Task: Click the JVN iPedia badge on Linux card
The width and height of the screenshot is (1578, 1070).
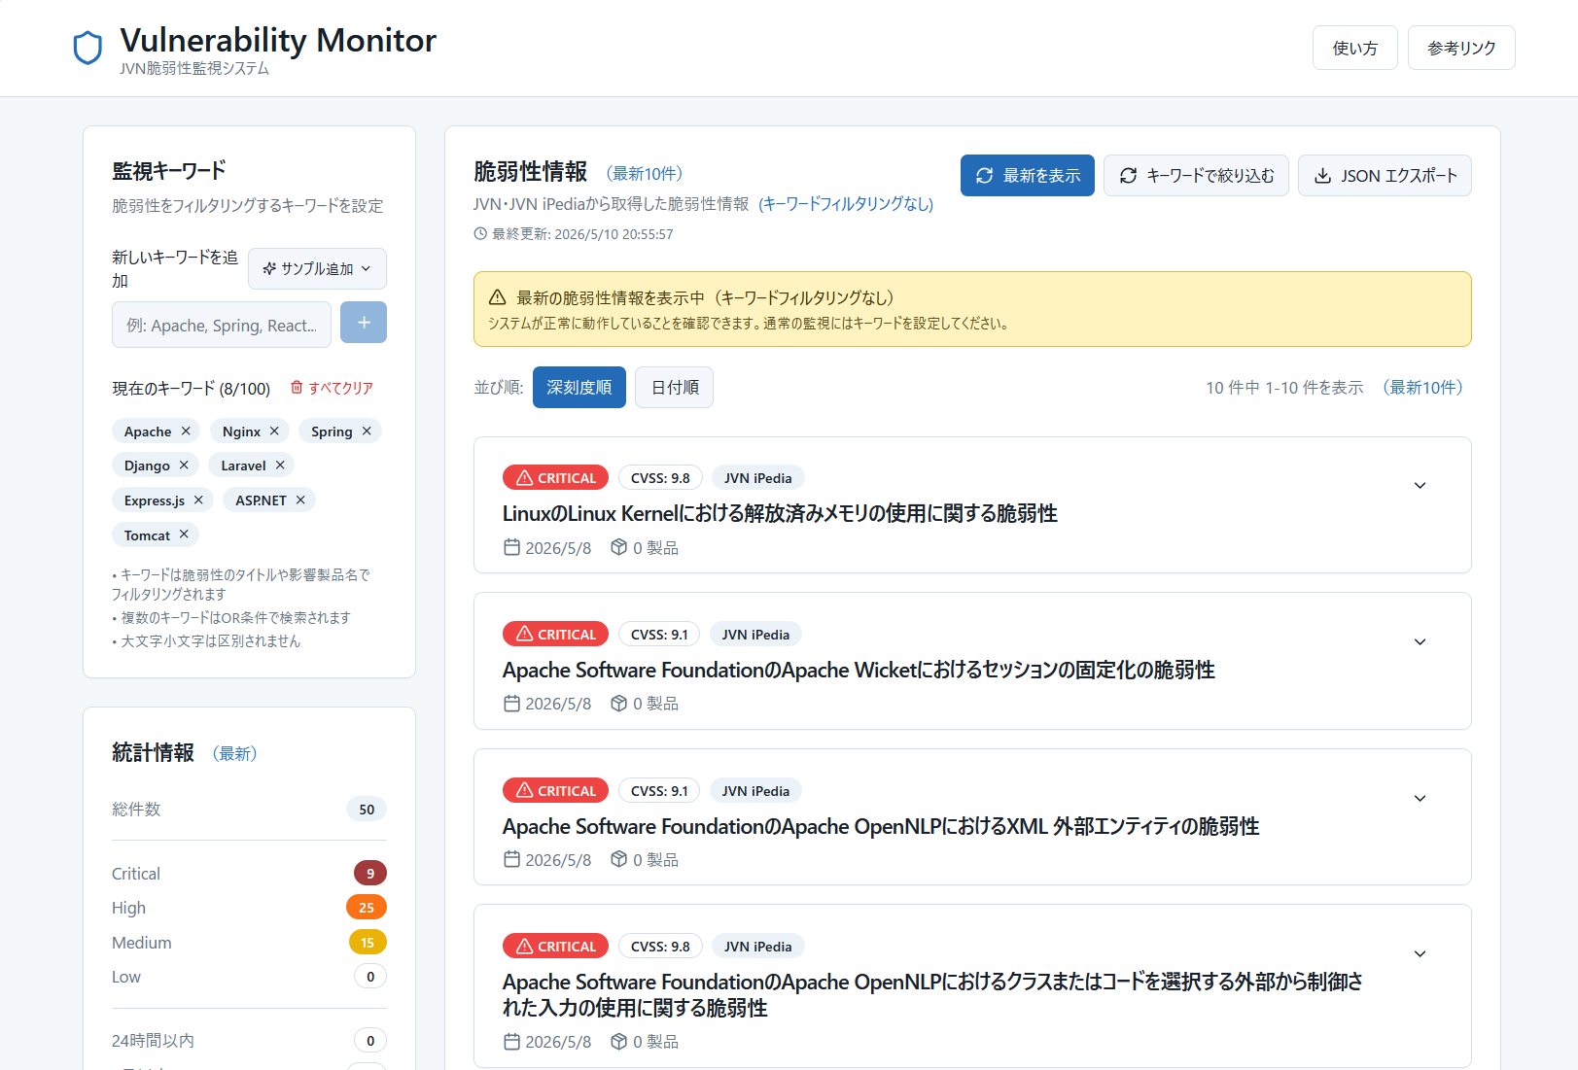Action: 757,477
